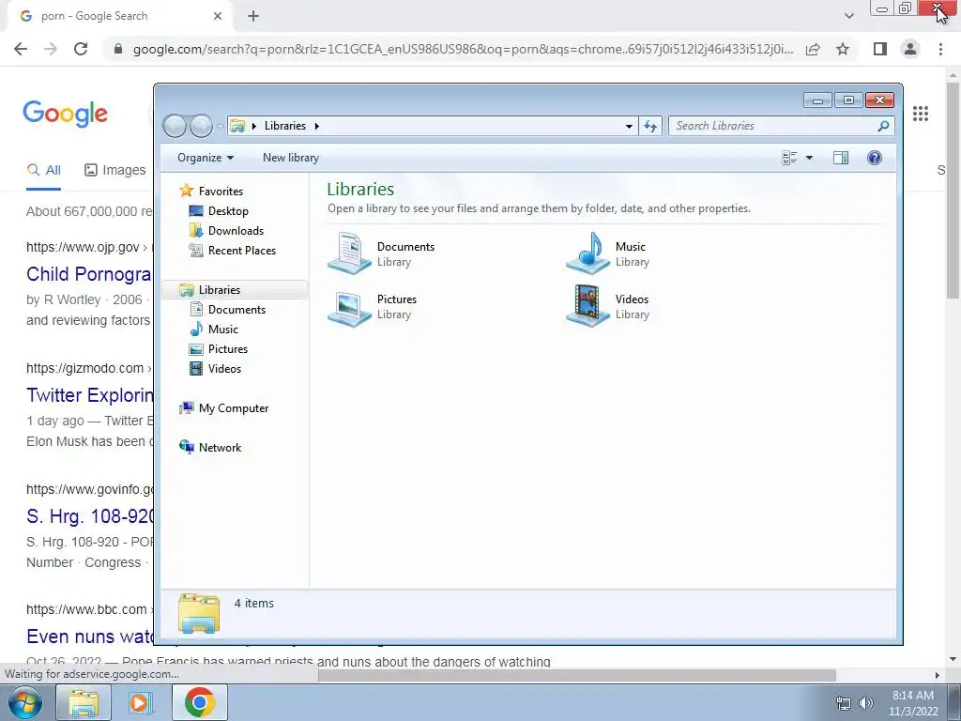This screenshot has width=961, height=721.
Task: Open the Pictures library icon in main pane
Action: click(x=349, y=308)
